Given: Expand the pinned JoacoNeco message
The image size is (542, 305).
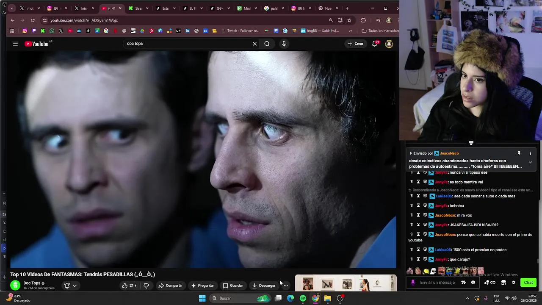Looking at the screenshot, I should click(530, 162).
